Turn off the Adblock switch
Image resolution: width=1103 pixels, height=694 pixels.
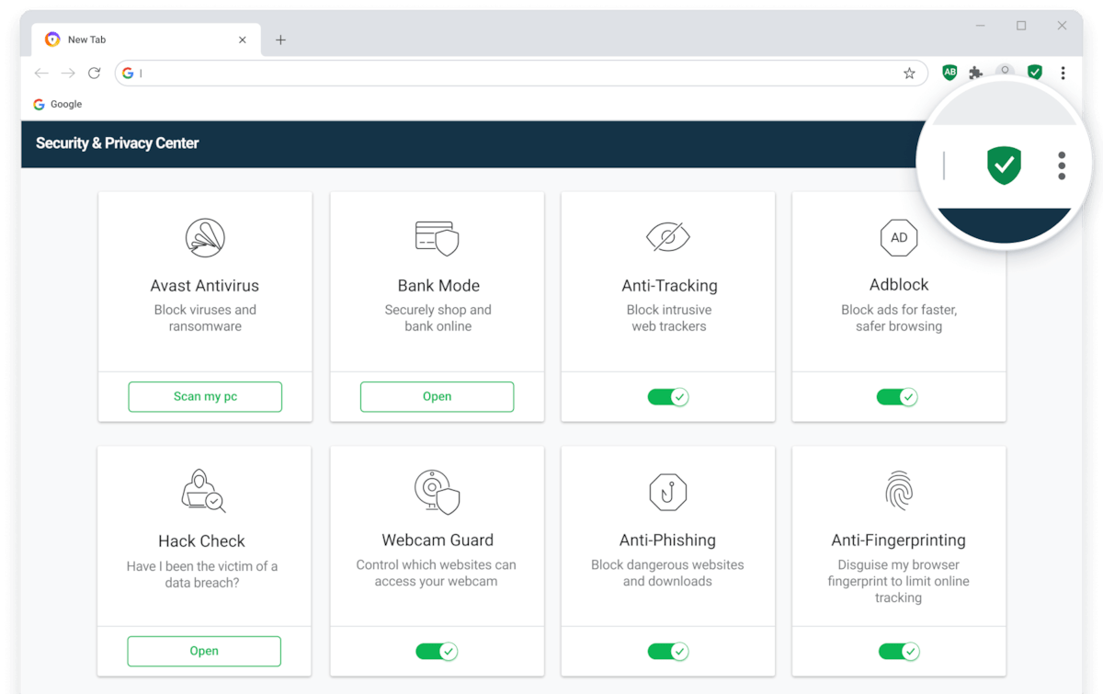click(x=898, y=396)
